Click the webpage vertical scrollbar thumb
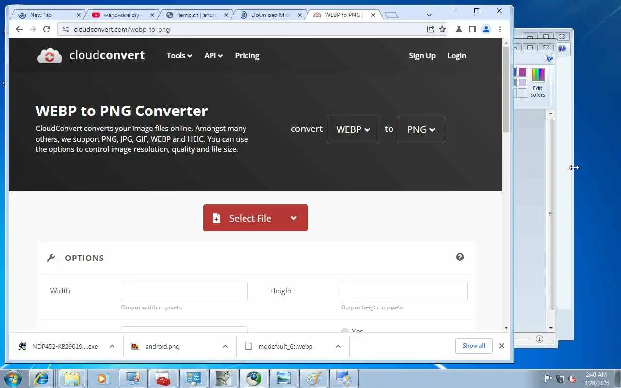The width and height of the screenshot is (621, 388). coord(506,90)
